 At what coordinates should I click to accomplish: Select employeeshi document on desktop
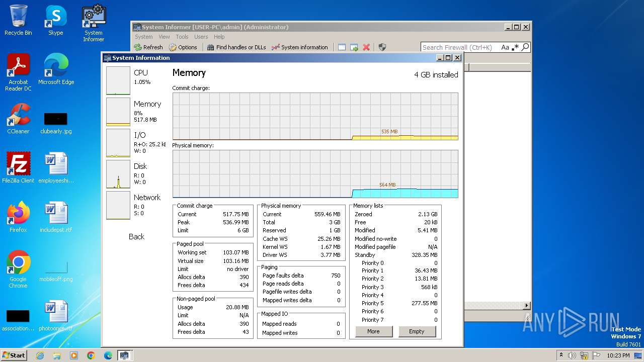tap(56, 167)
